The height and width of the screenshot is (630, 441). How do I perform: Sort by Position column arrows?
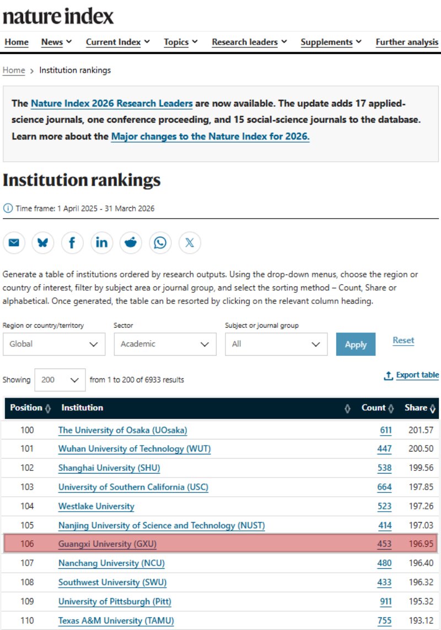tap(49, 408)
